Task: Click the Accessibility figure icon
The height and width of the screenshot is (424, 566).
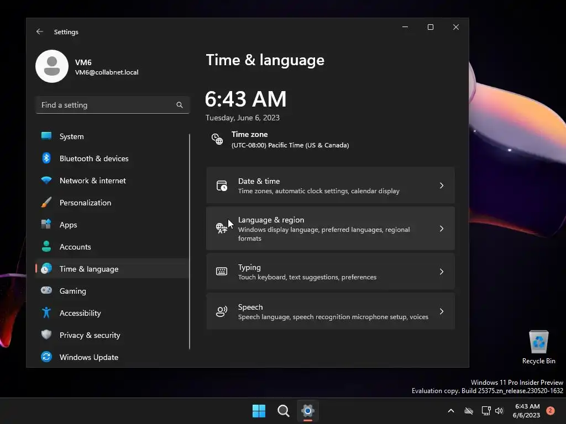Action: point(46,312)
